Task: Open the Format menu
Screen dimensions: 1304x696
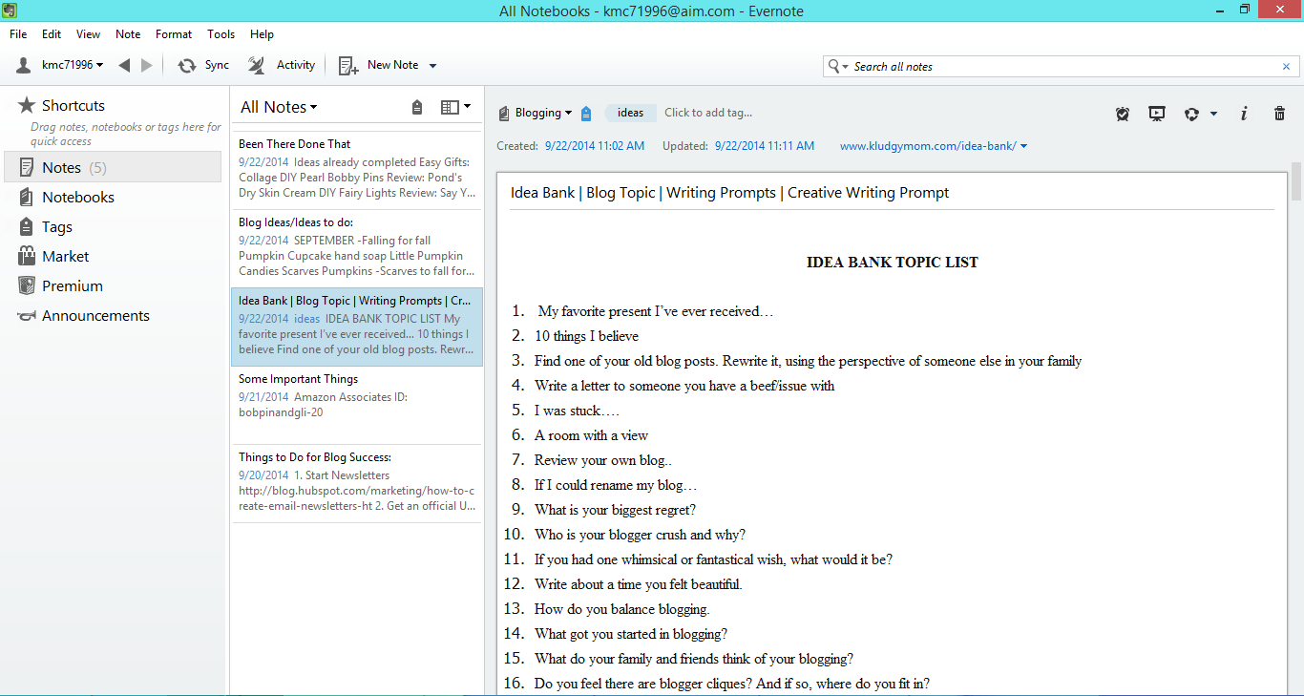Action: pyautogui.click(x=174, y=33)
